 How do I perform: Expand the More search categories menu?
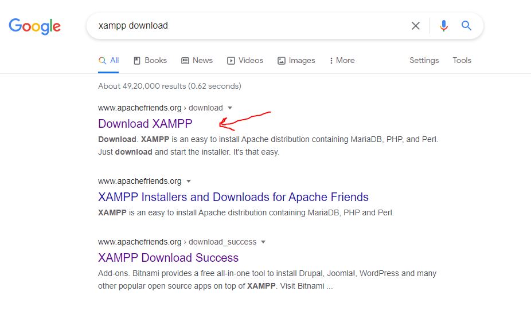click(x=342, y=61)
